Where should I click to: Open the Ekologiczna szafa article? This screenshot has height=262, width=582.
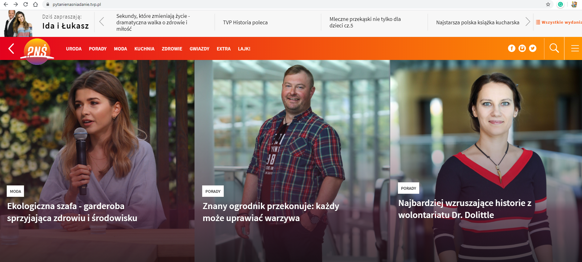[x=72, y=212]
